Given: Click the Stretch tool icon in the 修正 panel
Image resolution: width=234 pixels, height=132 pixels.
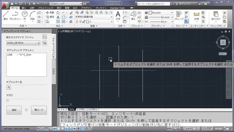Looking at the screenshot, I should 48,22.
